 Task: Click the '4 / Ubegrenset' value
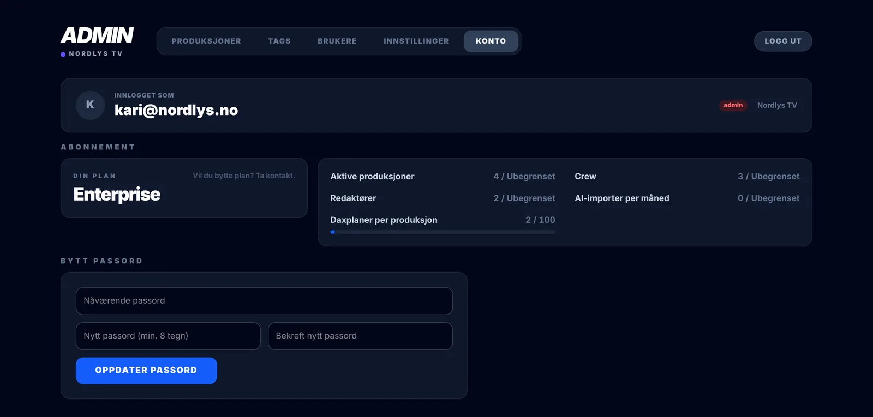point(524,177)
